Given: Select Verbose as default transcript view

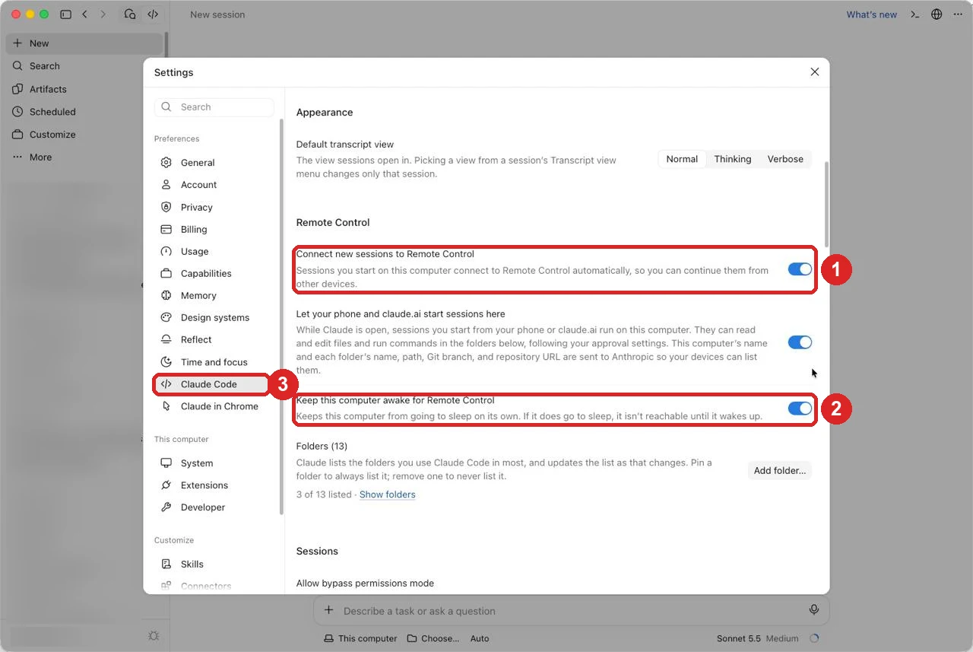Looking at the screenshot, I should click(785, 159).
